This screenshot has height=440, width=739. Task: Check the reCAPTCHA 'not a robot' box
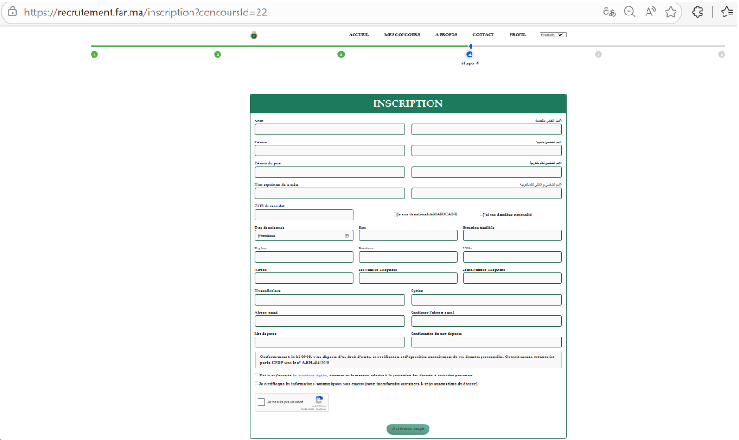click(262, 402)
